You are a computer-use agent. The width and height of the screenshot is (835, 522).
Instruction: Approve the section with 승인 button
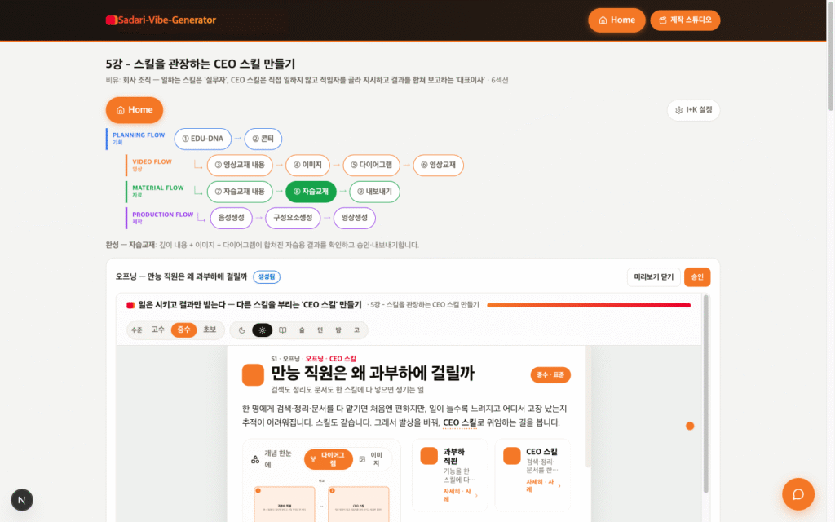pos(697,277)
